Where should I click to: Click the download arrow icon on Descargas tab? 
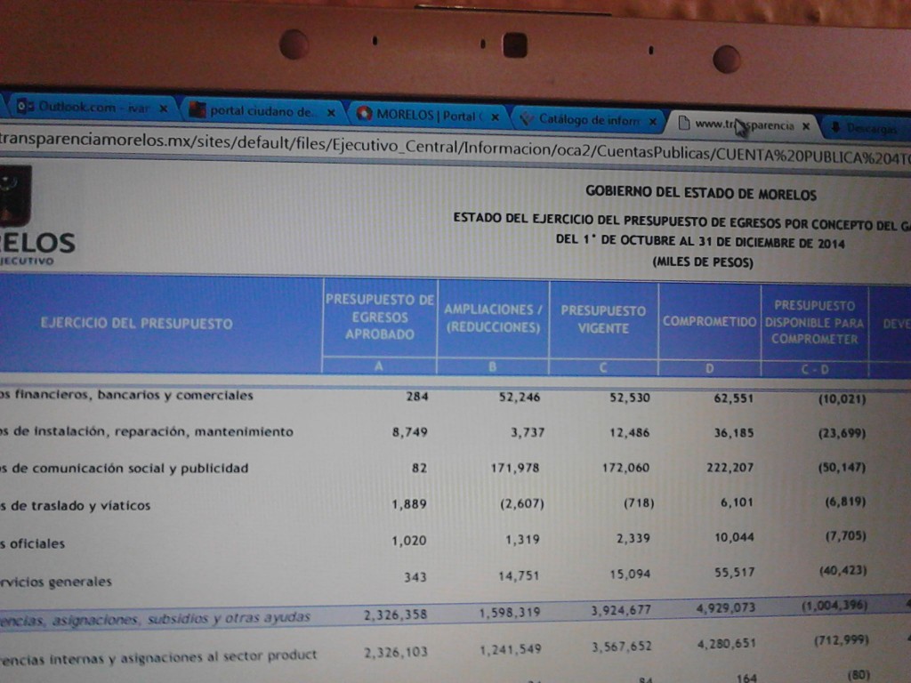(x=835, y=127)
